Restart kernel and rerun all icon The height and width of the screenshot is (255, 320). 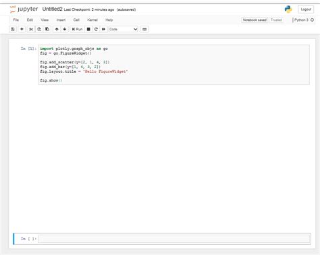103,29
